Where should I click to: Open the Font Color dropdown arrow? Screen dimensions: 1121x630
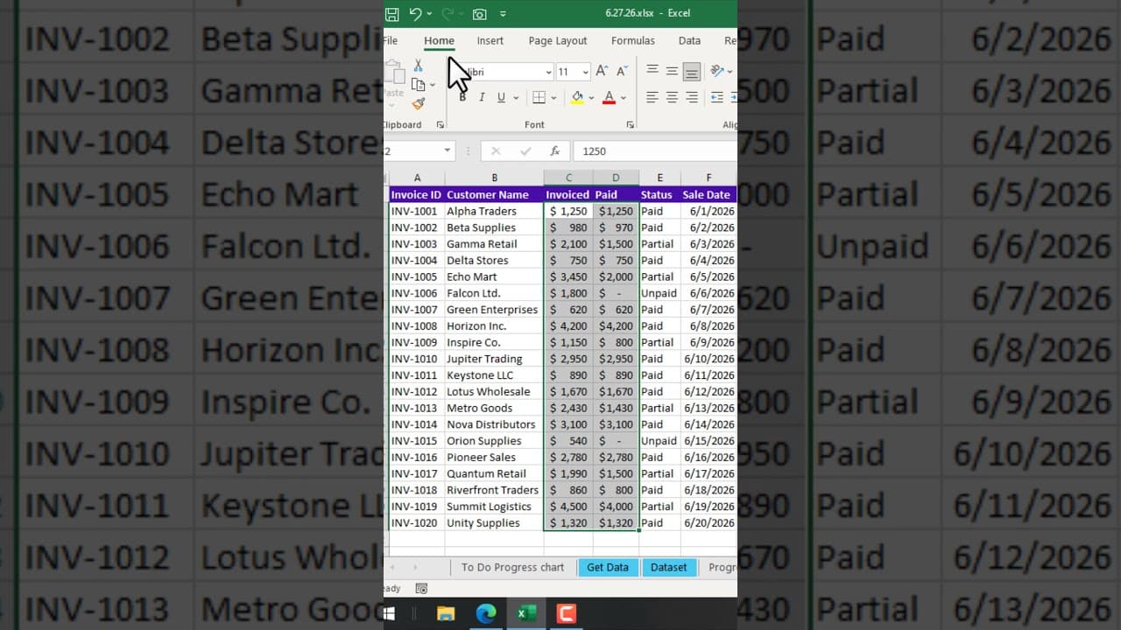pos(623,97)
